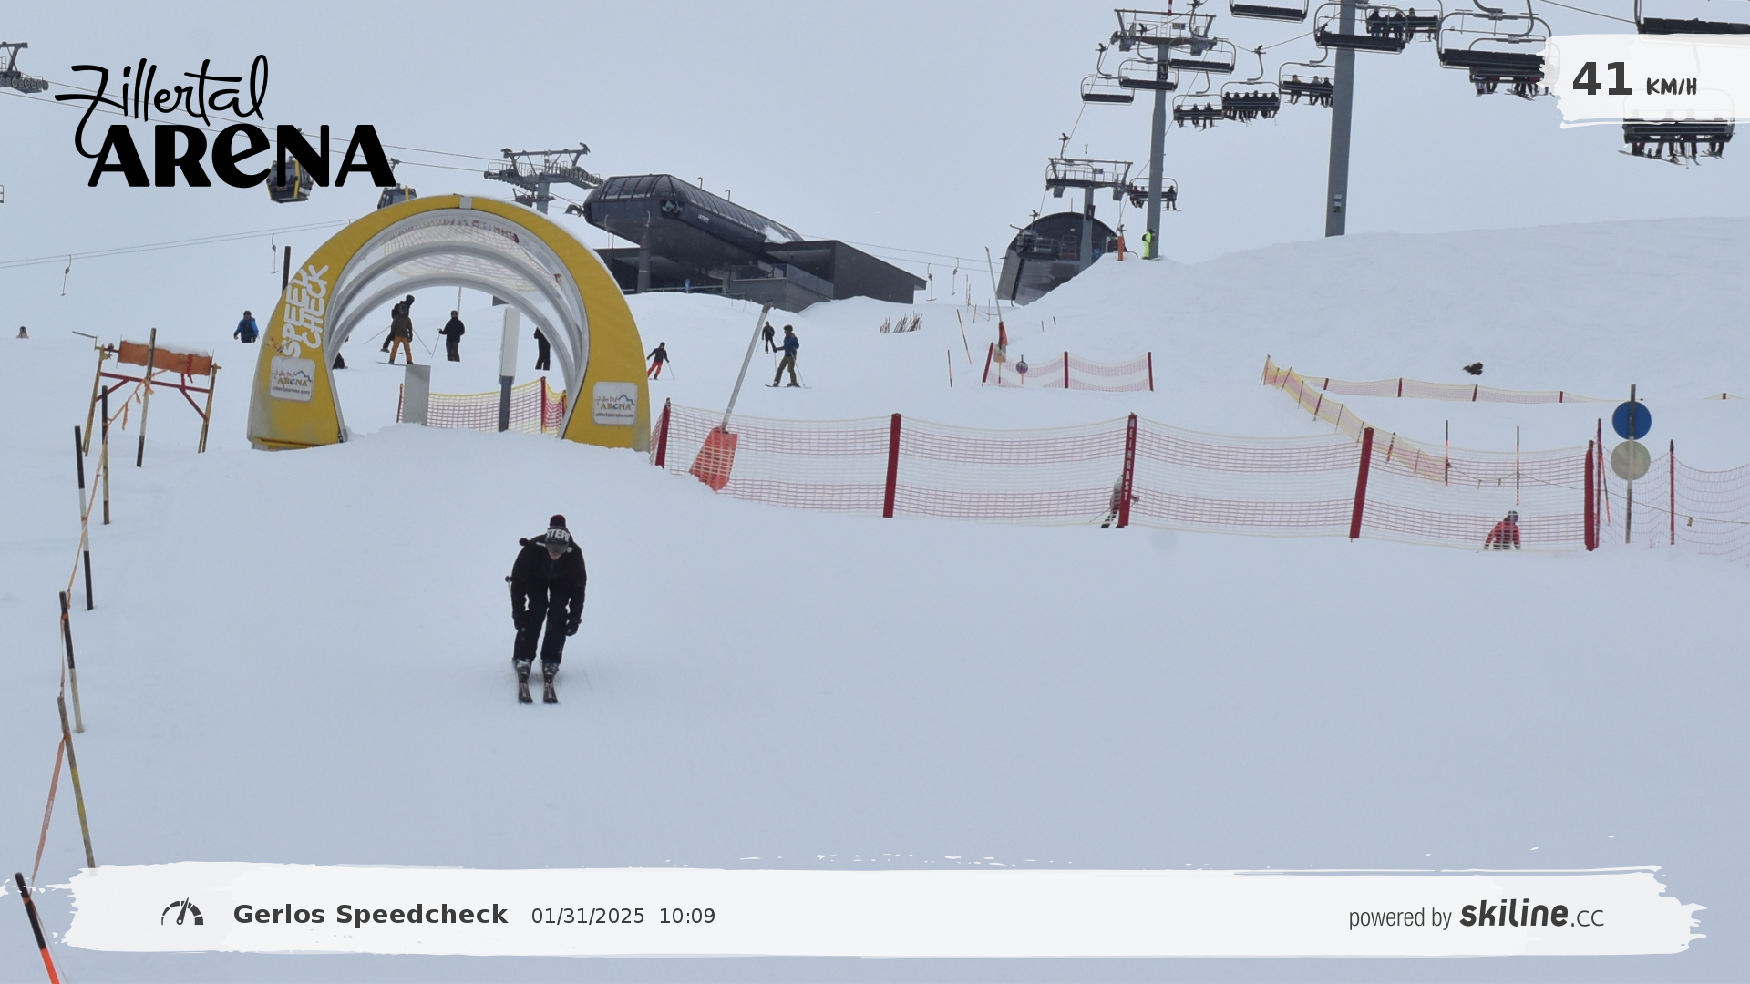
Task: Click Arena logo on arch's left base
Action: [292, 379]
